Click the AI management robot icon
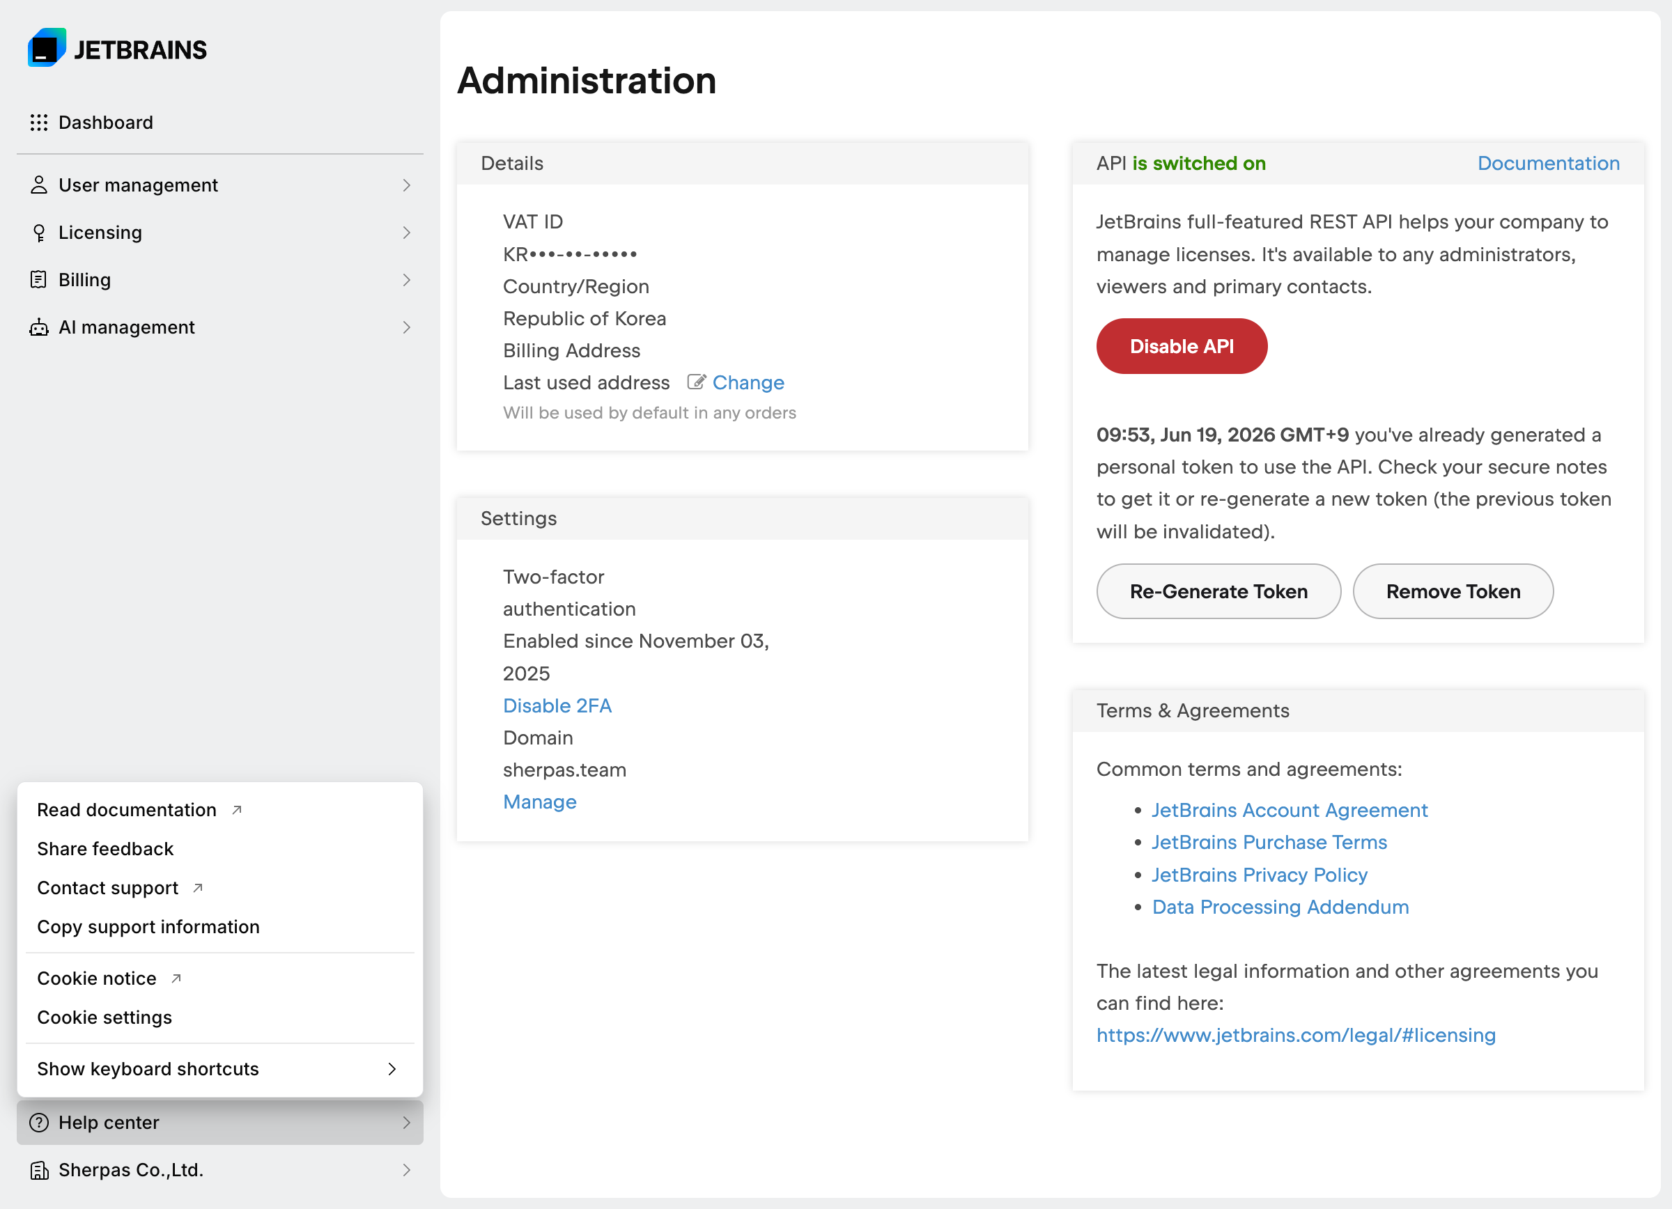This screenshot has height=1209, width=1672. [x=39, y=327]
